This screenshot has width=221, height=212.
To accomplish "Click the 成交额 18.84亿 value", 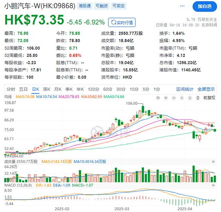I will point(126,41).
